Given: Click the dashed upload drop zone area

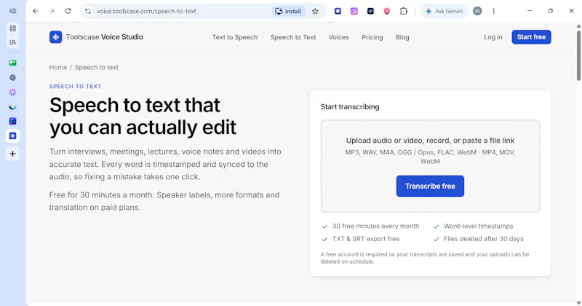Looking at the screenshot, I should pos(430,166).
